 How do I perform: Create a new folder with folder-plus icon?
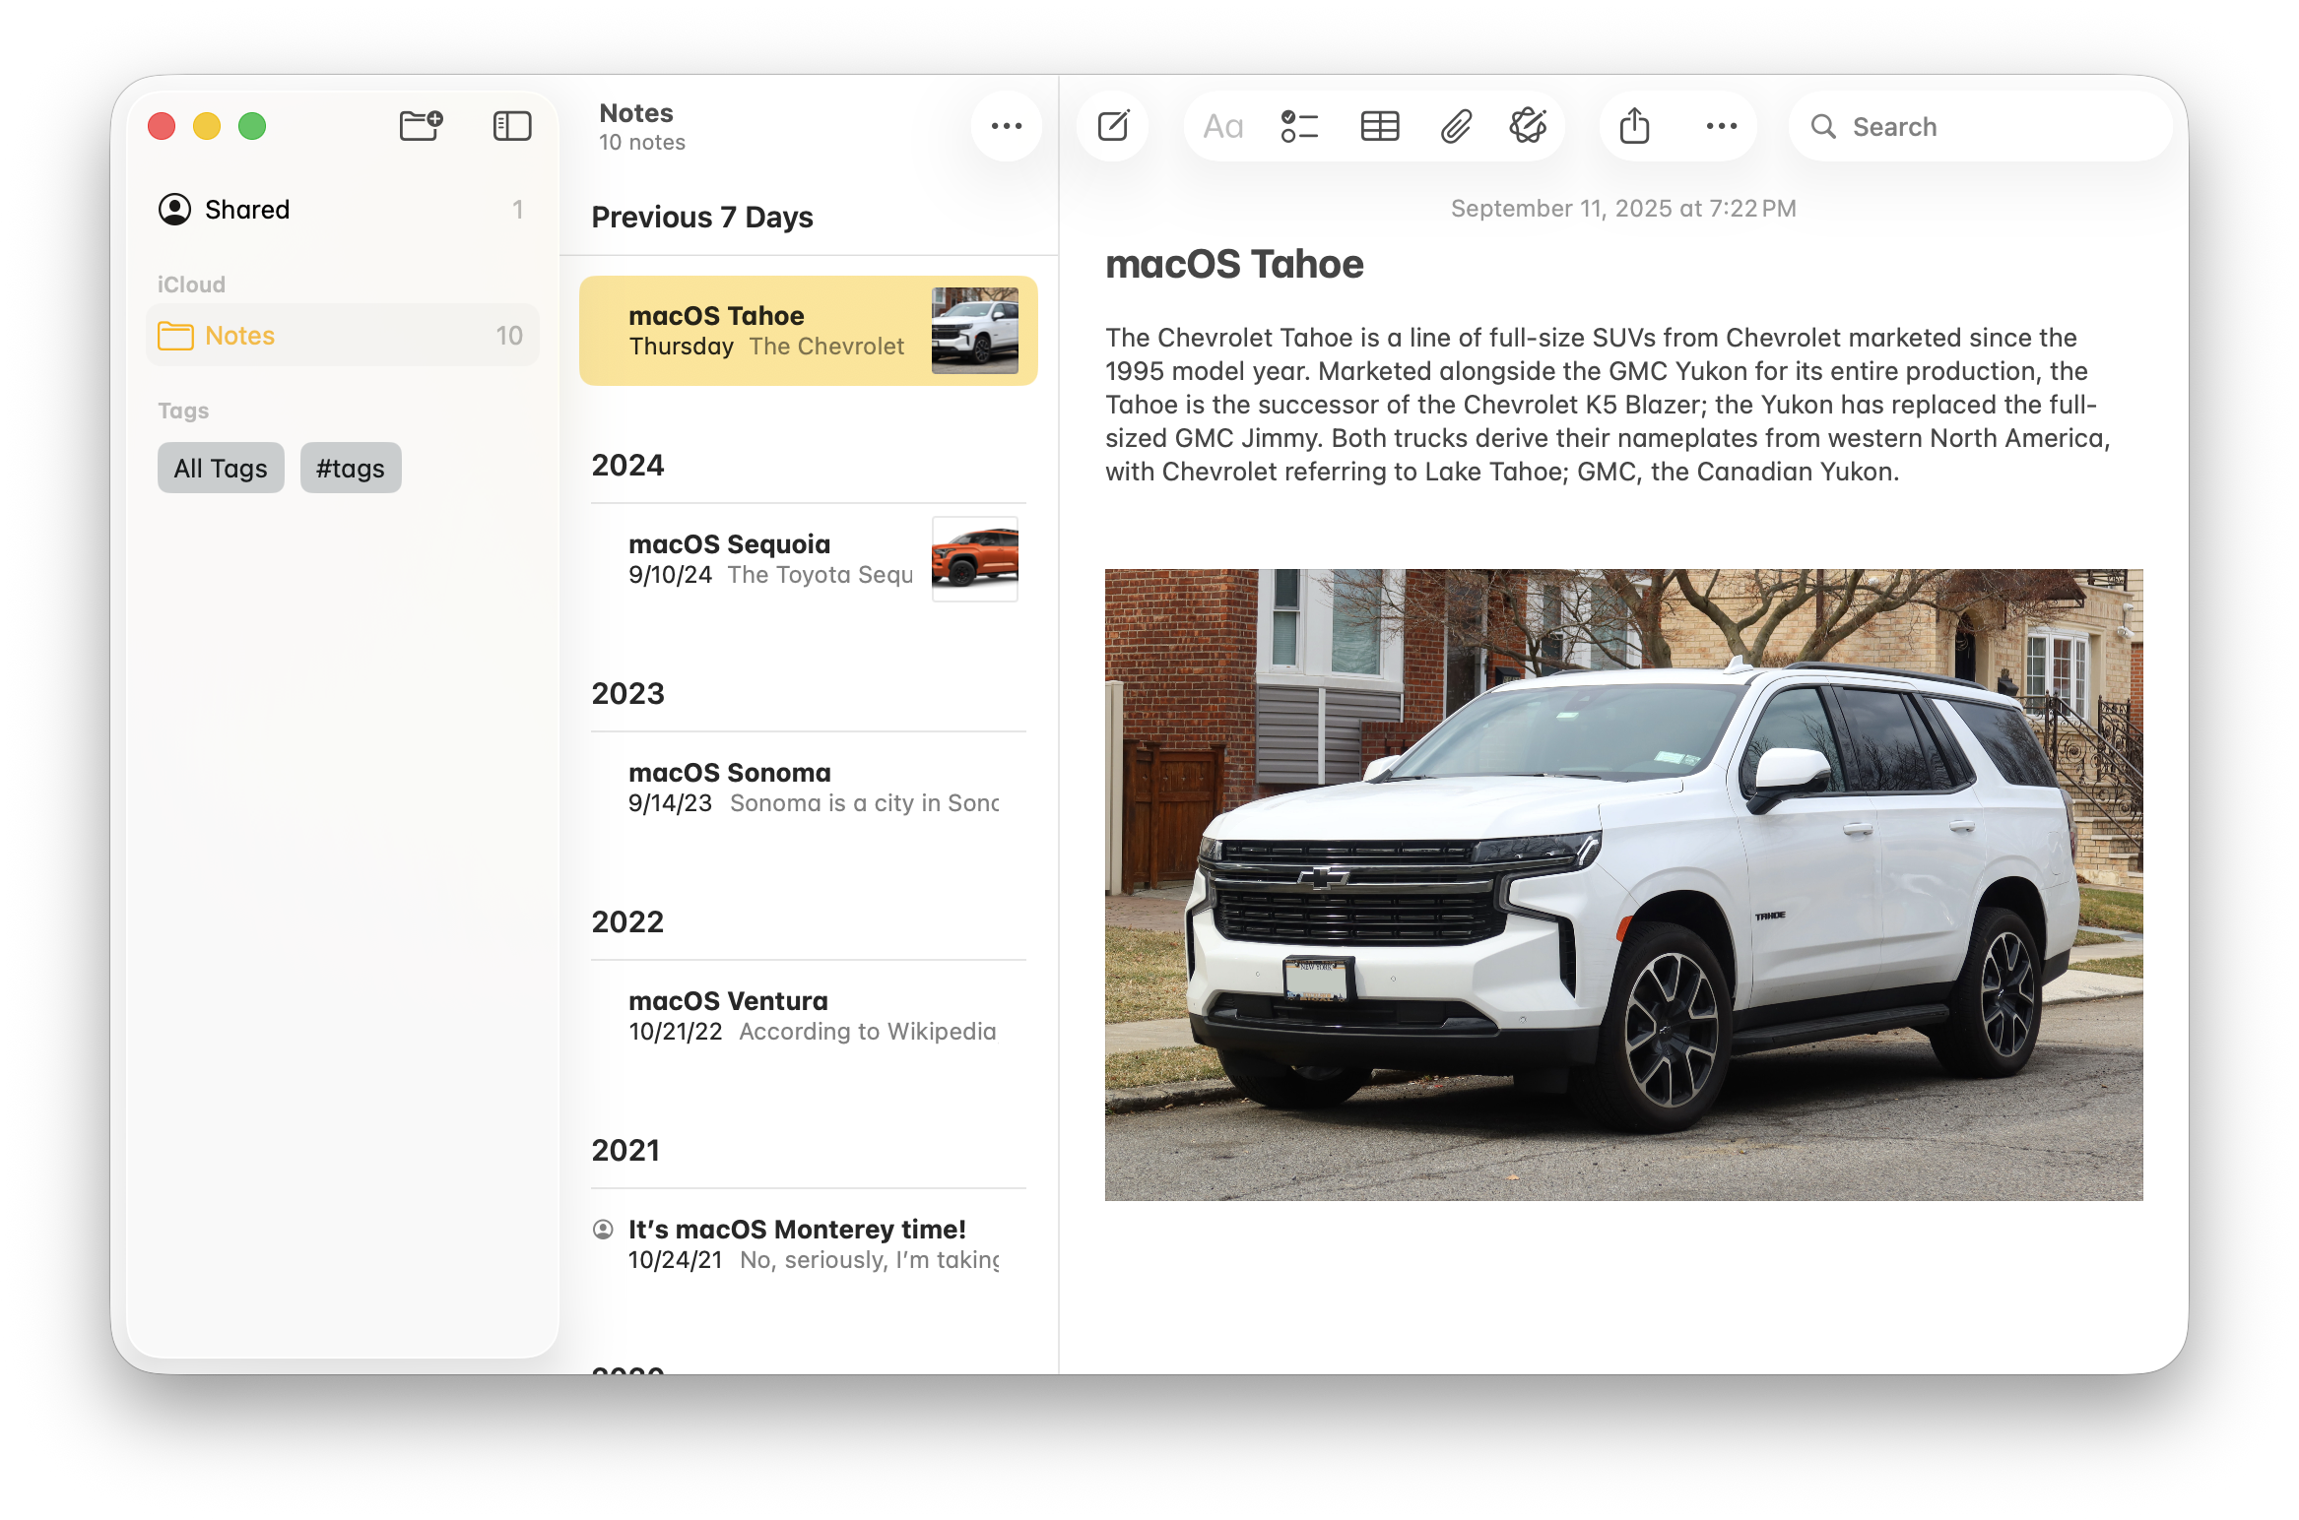[x=421, y=126]
